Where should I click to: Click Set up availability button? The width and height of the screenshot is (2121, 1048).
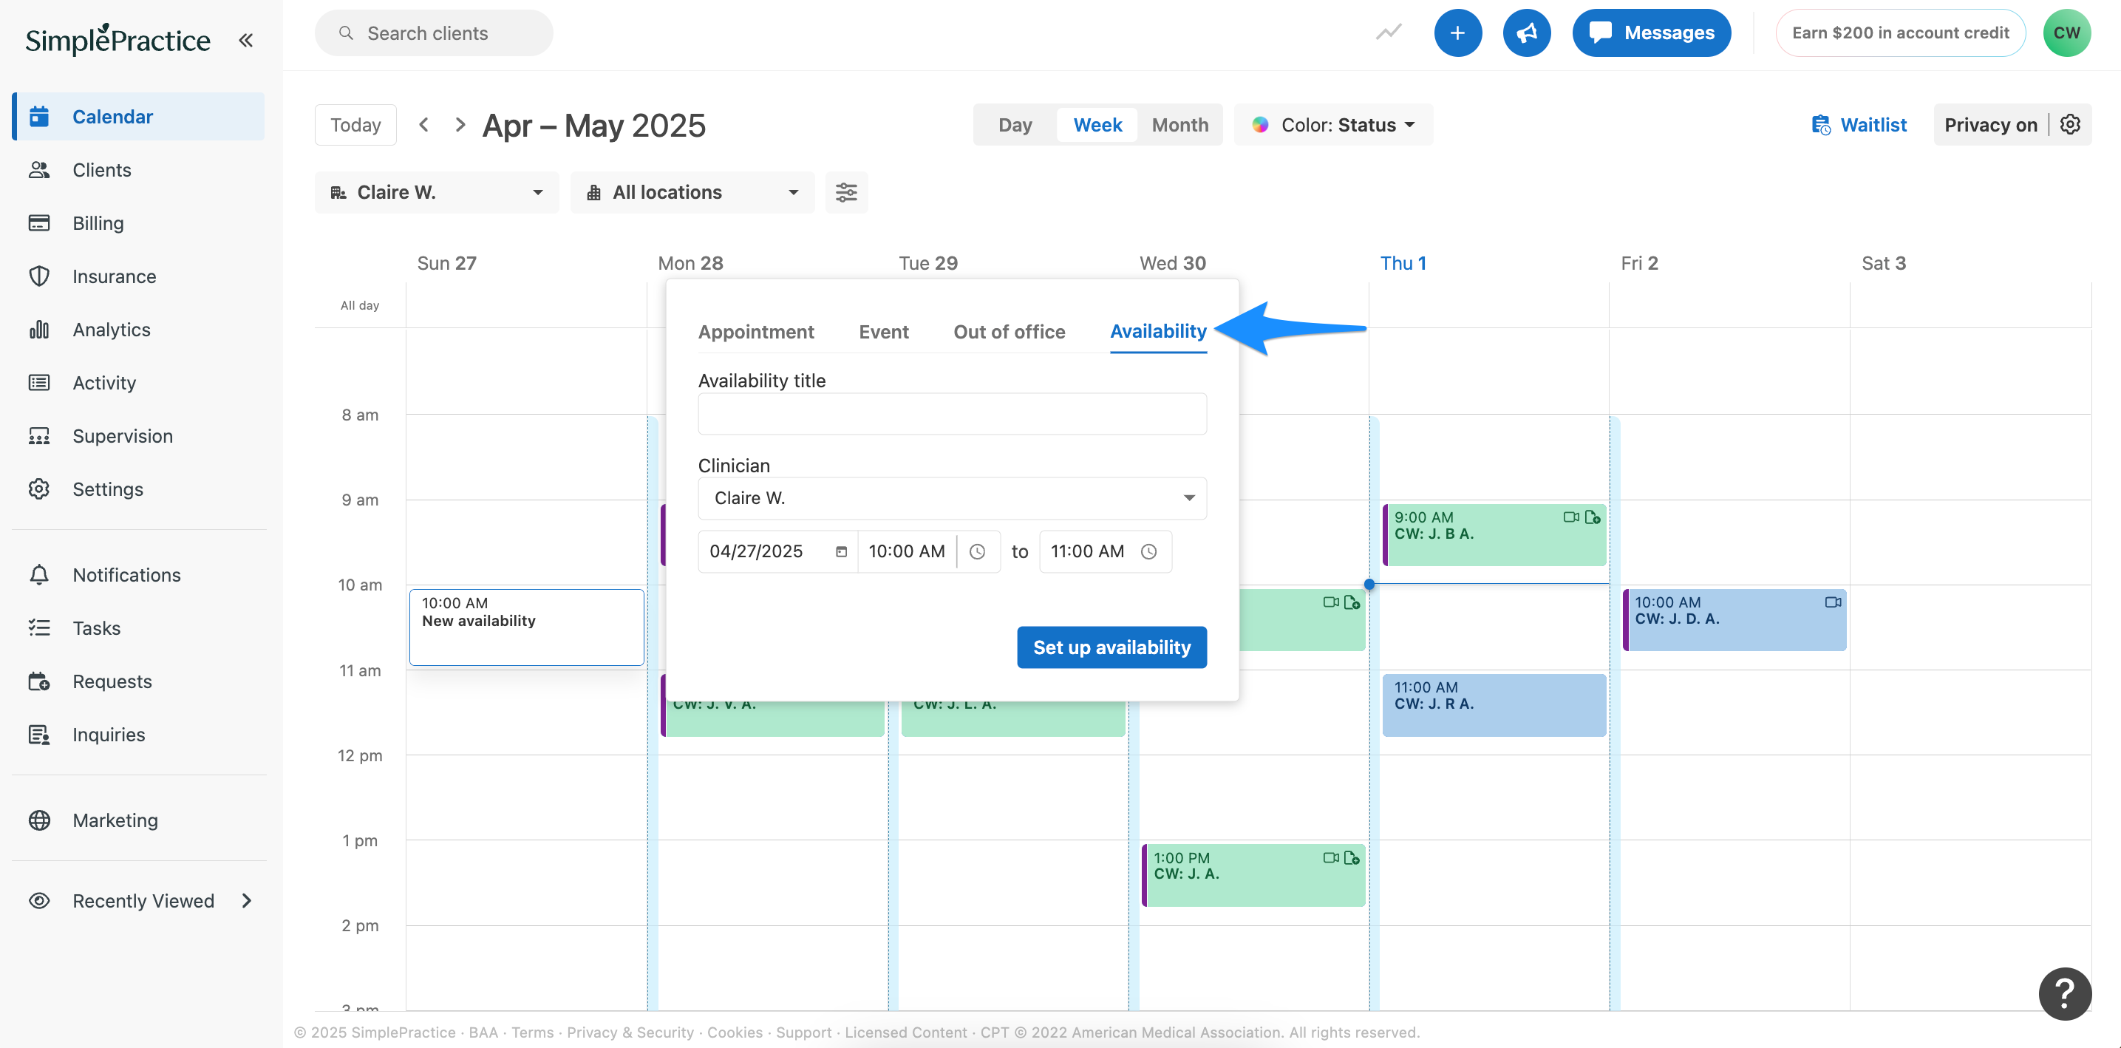pos(1111,648)
